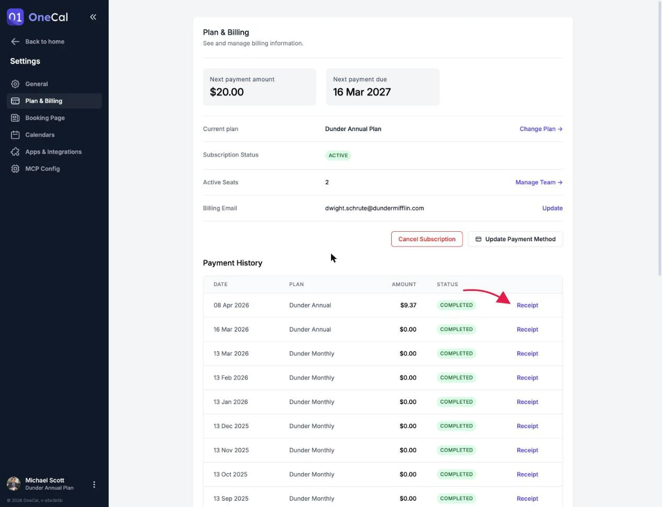Go Back to home

pyautogui.click(x=38, y=42)
